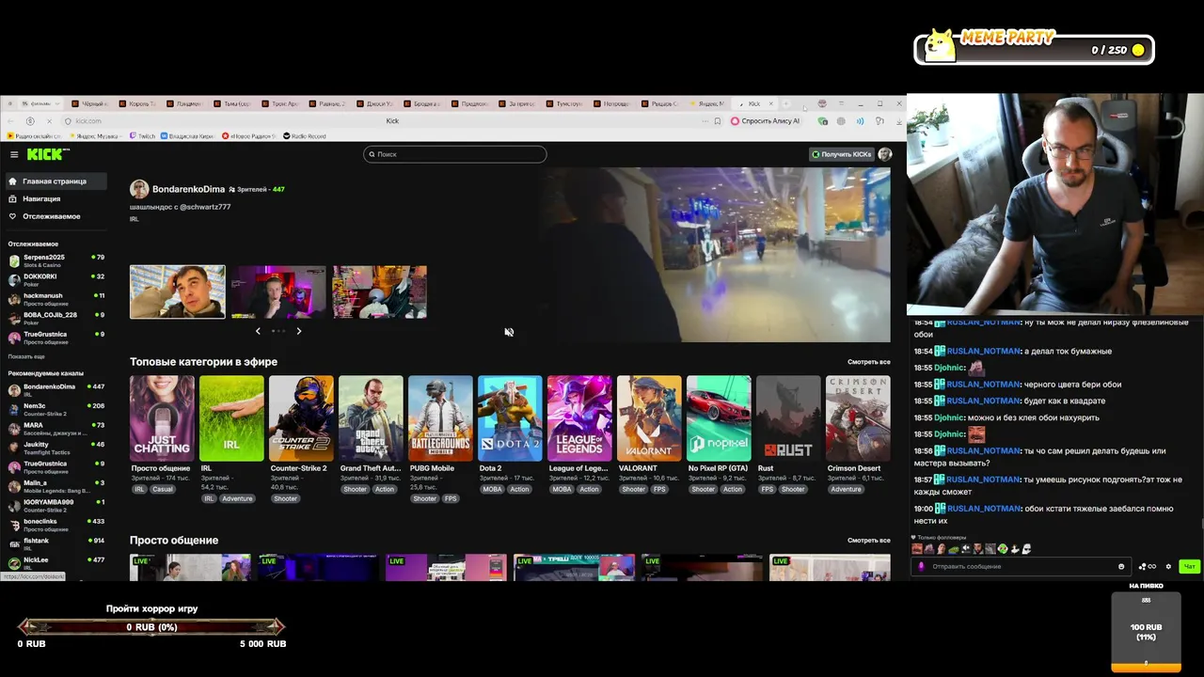Image resolution: width=1204 pixels, height=677 pixels.
Task: Click the Получить KICKs button
Action: point(841,154)
